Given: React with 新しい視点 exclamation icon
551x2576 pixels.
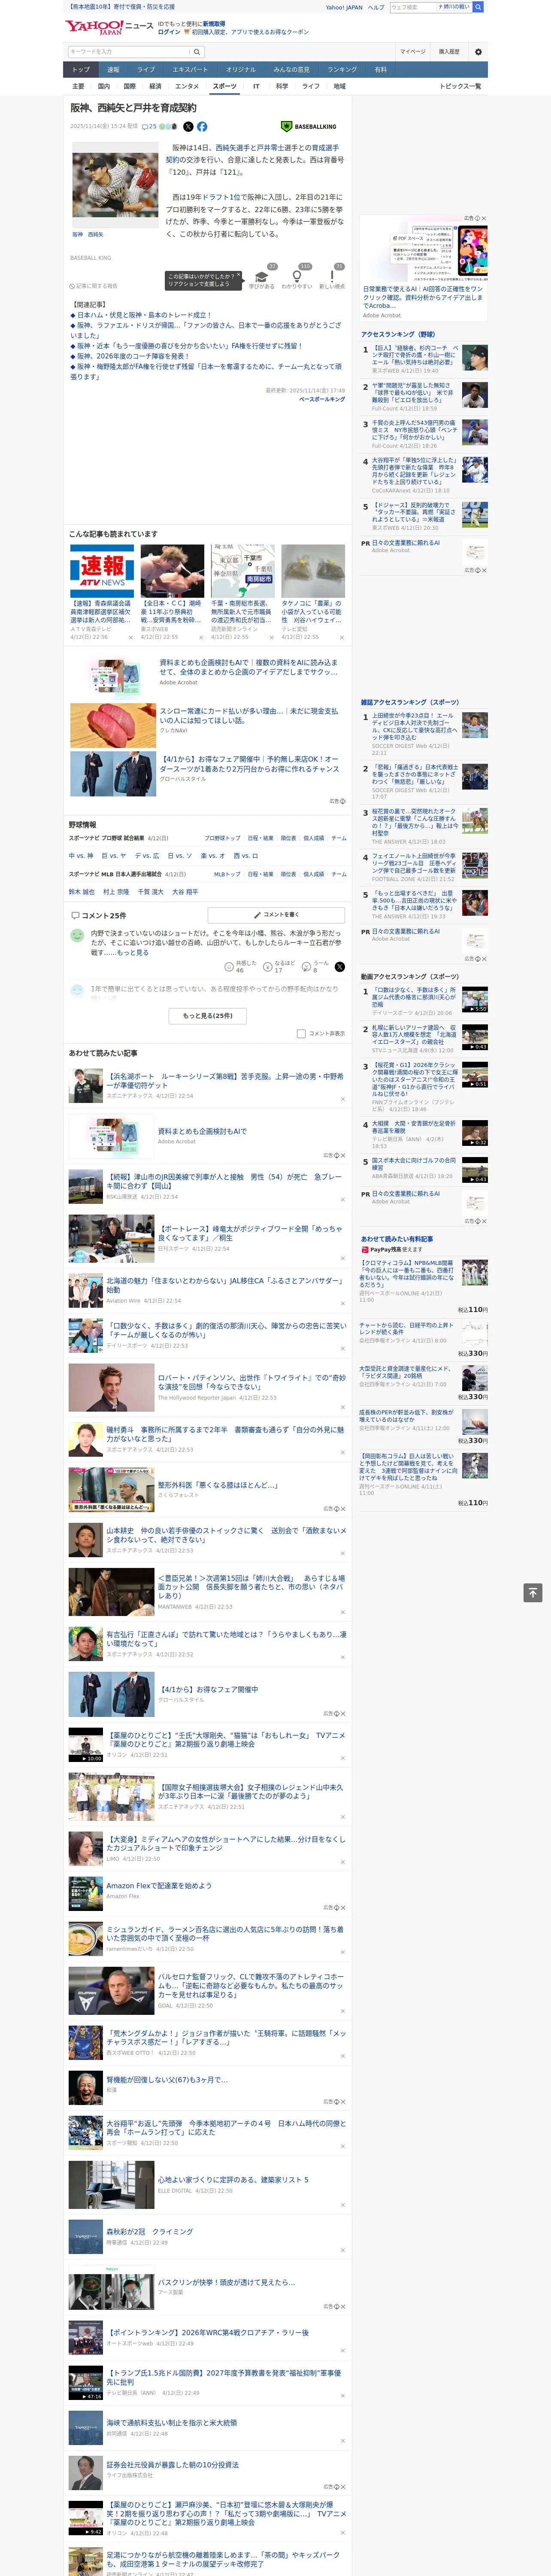Looking at the screenshot, I should 332,277.
